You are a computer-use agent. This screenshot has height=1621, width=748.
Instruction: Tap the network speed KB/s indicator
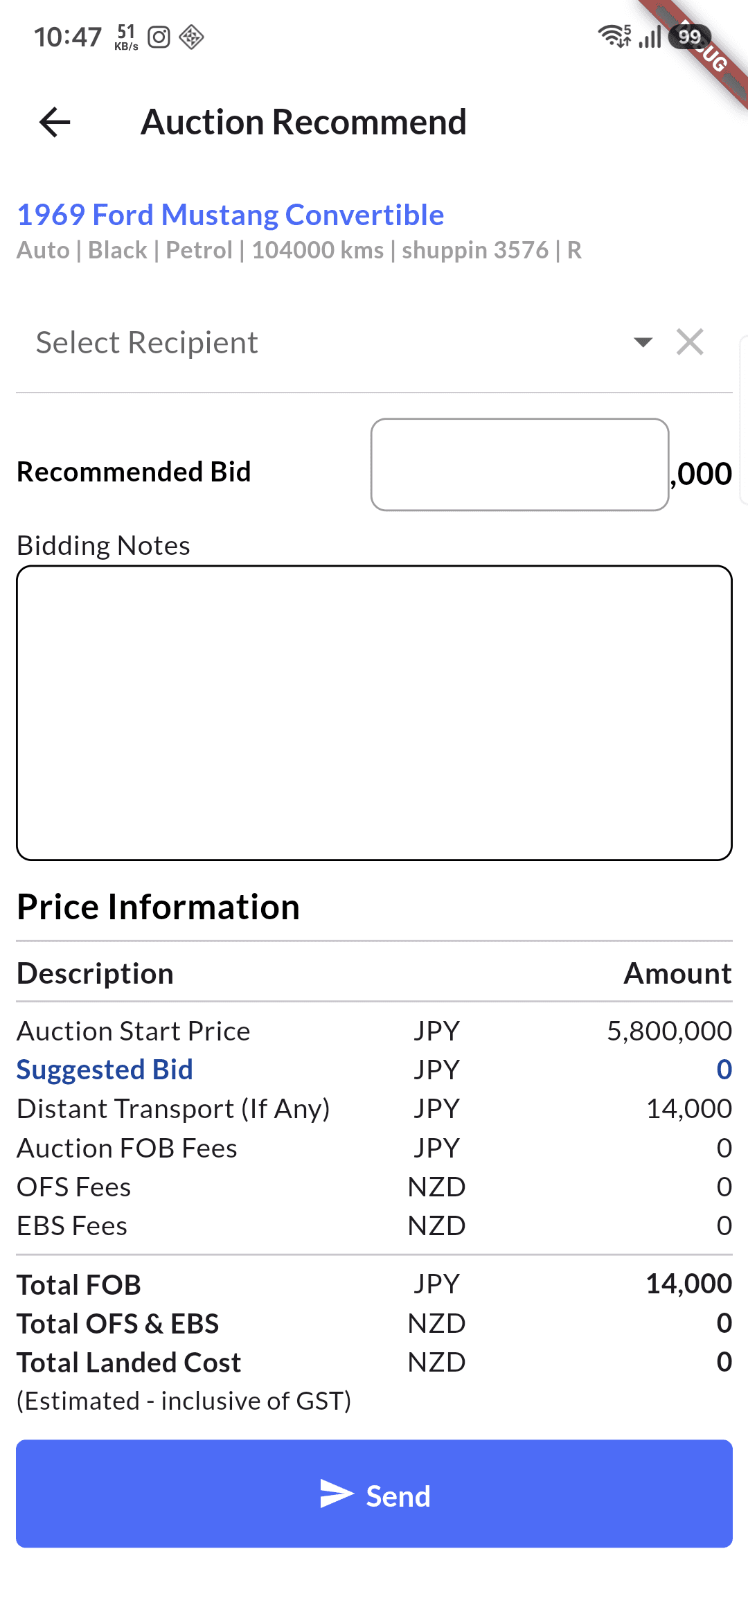[126, 37]
